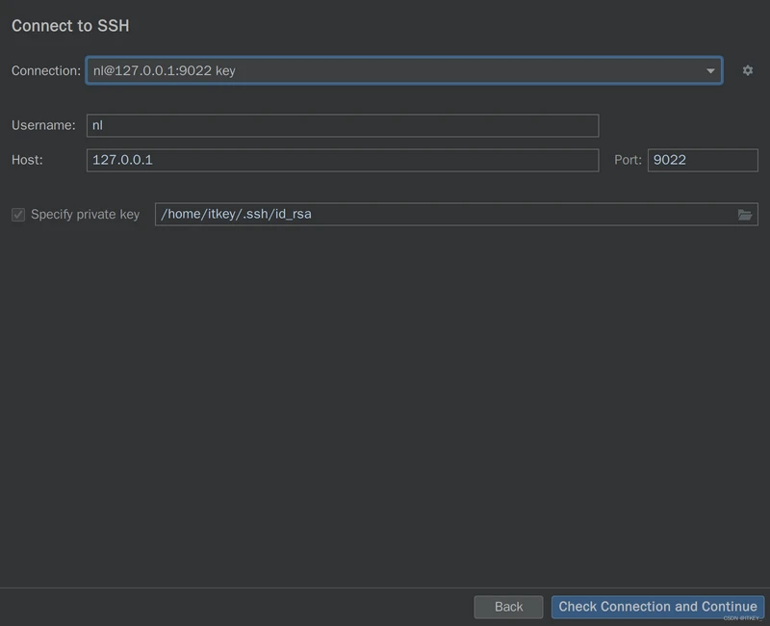Expand the Connection dropdown arrow

point(710,70)
